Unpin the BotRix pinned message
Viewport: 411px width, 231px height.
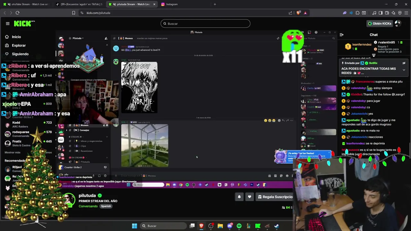point(404,63)
